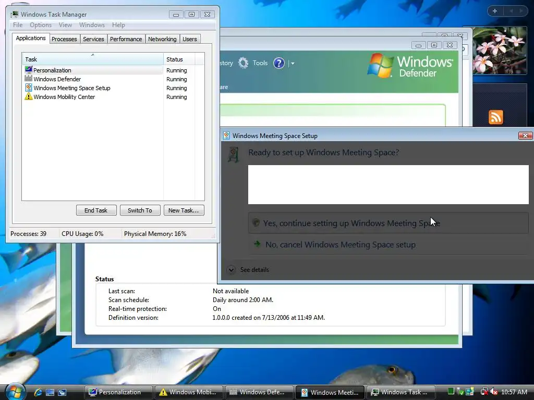The width and height of the screenshot is (534, 400).
Task: Open the Help menu in Task Manager
Action: (x=118, y=25)
